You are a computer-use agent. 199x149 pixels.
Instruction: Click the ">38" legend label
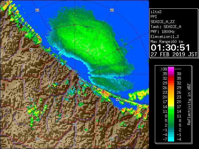click(164, 69)
